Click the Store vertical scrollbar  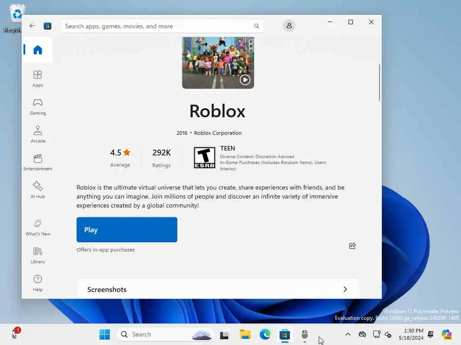[379, 83]
